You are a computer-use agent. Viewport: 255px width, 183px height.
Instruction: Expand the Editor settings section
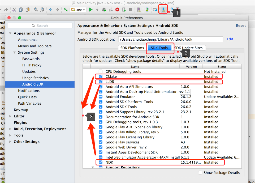pyautogui.click(x=10, y=116)
